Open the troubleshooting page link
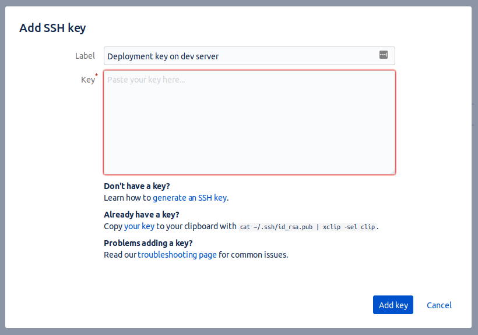Screen dimensions: 478x335 point(177,255)
